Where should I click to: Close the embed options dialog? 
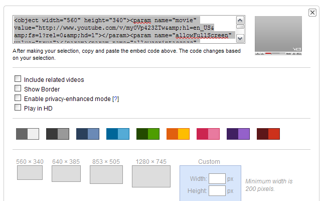pos(312,13)
